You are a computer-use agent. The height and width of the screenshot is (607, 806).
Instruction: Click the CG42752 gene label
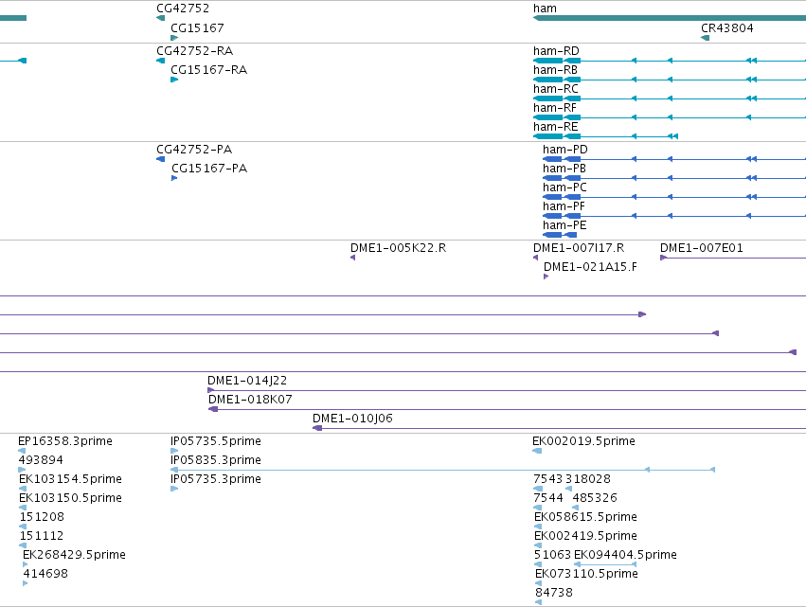coord(183,9)
